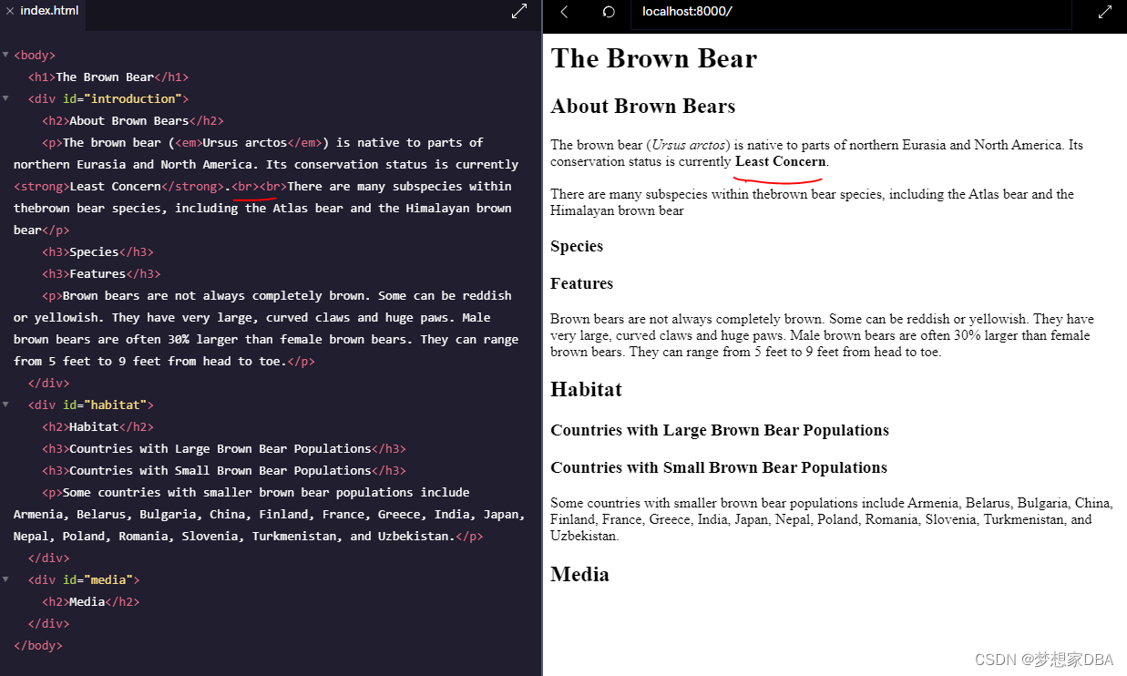Collapse the media div fold arrow
Viewport: 1127px width, 676px height.
pos(5,579)
